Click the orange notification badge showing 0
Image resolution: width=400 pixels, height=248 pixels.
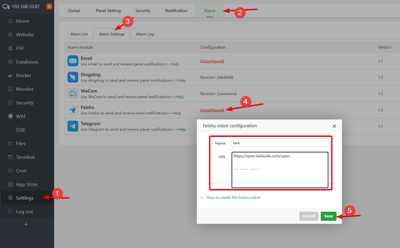click(x=49, y=6)
